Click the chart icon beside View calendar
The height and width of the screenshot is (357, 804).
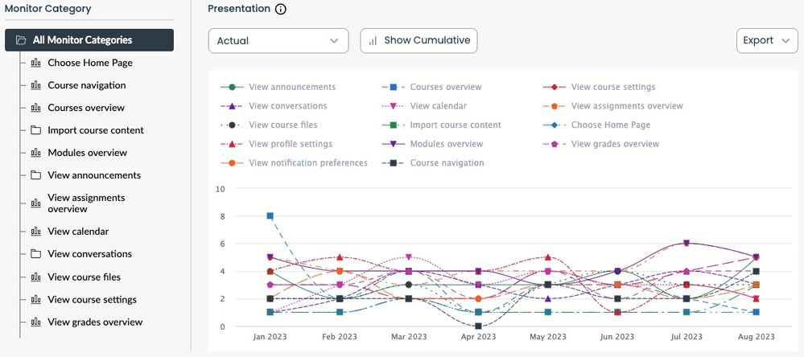[x=35, y=232]
